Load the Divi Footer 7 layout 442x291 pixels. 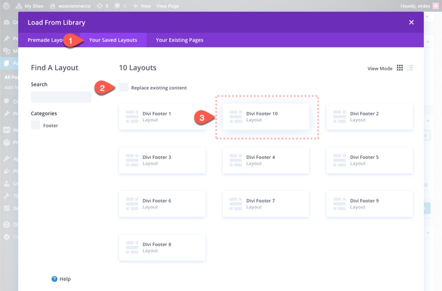coord(266,204)
